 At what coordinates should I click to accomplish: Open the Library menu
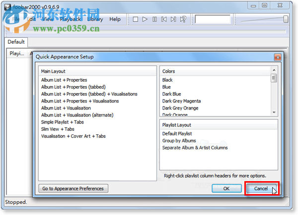pyautogui.click(x=95, y=19)
